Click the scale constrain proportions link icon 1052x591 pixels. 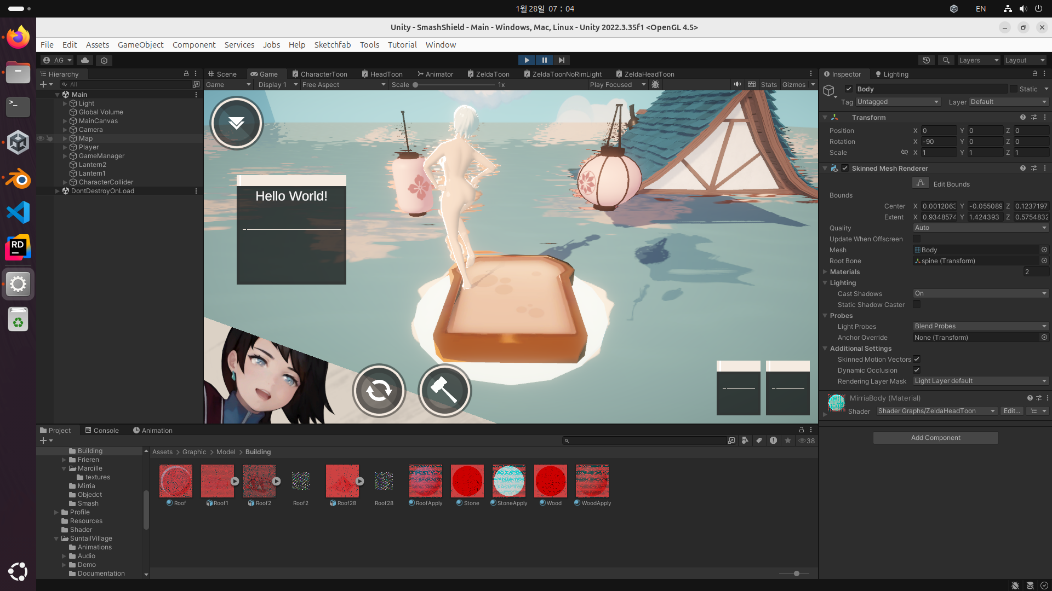tap(905, 153)
